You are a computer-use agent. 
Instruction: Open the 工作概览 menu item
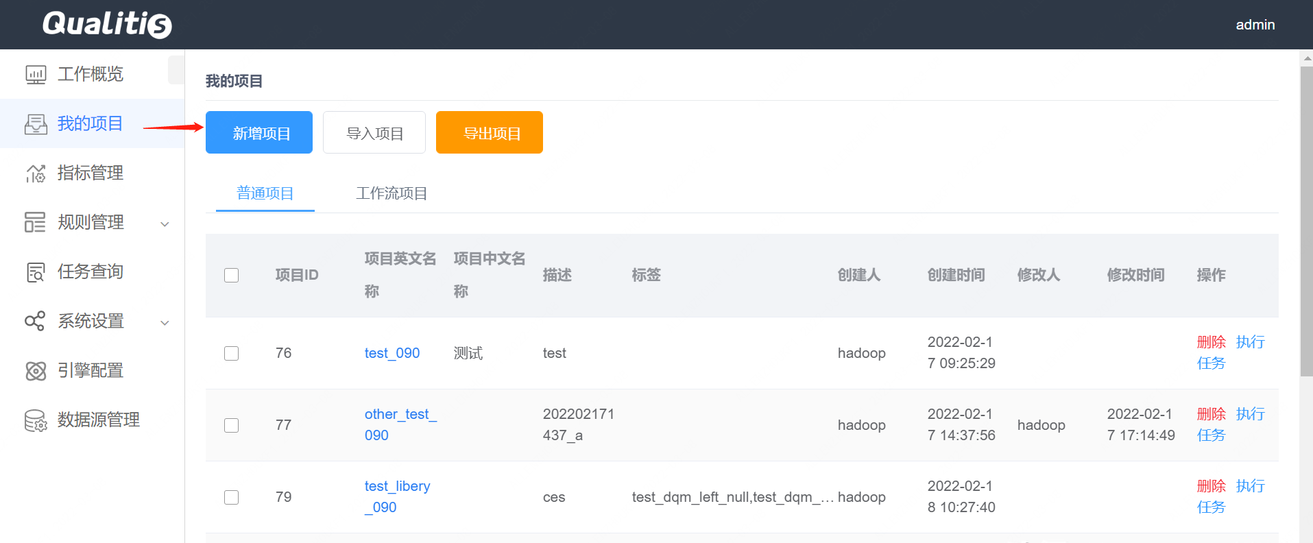pos(92,74)
